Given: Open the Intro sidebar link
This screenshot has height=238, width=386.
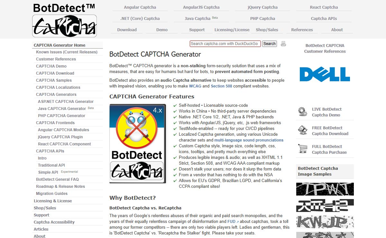Looking at the screenshot, I should [42, 158].
